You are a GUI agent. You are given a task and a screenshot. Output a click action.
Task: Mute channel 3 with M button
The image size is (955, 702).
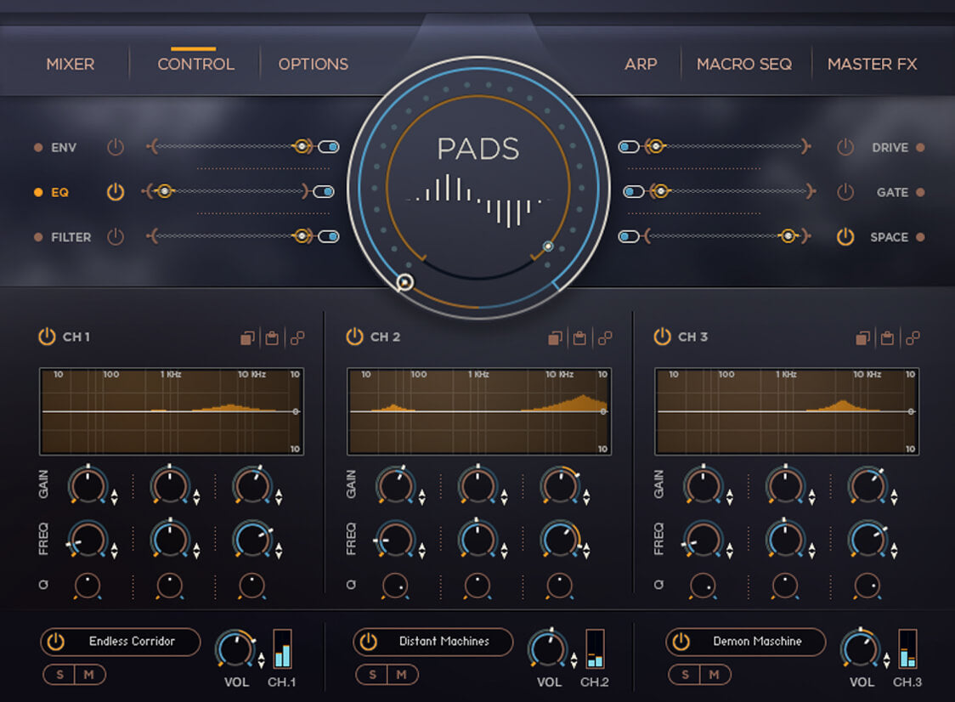[x=715, y=675]
